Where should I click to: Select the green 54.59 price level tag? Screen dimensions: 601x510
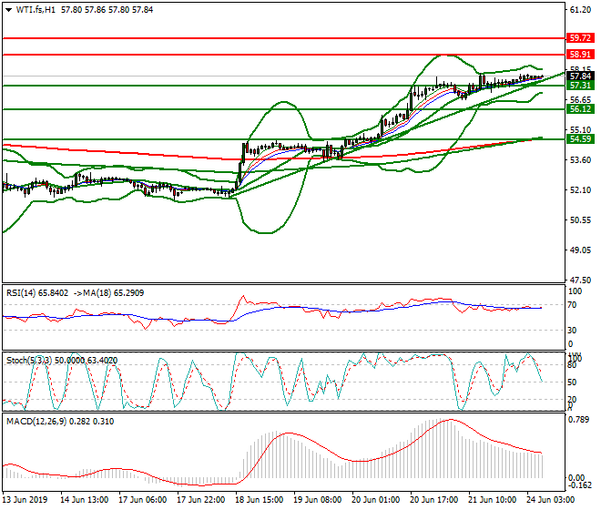point(579,139)
